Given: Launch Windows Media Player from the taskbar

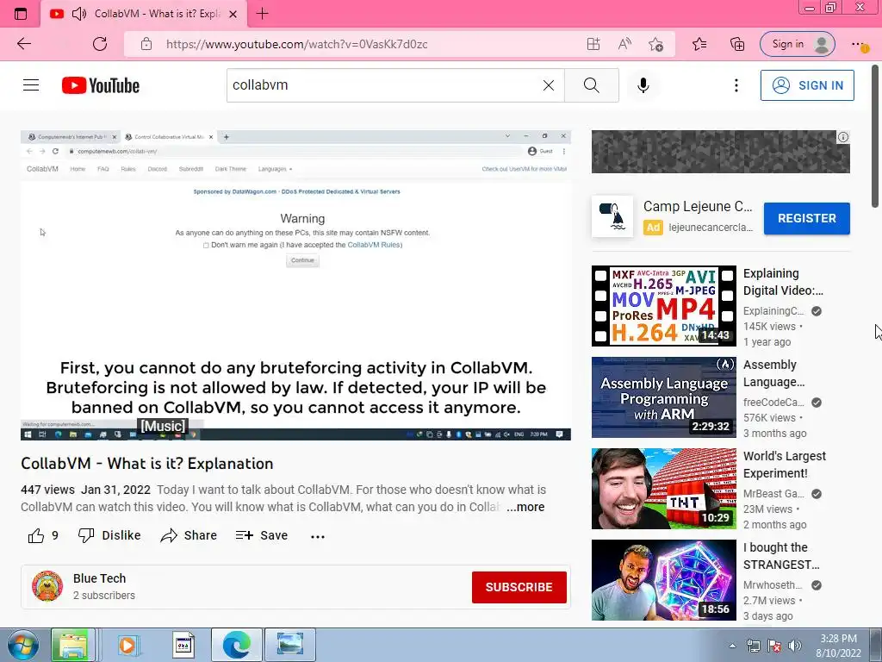Looking at the screenshot, I should pyautogui.click(x=128, y=645).
